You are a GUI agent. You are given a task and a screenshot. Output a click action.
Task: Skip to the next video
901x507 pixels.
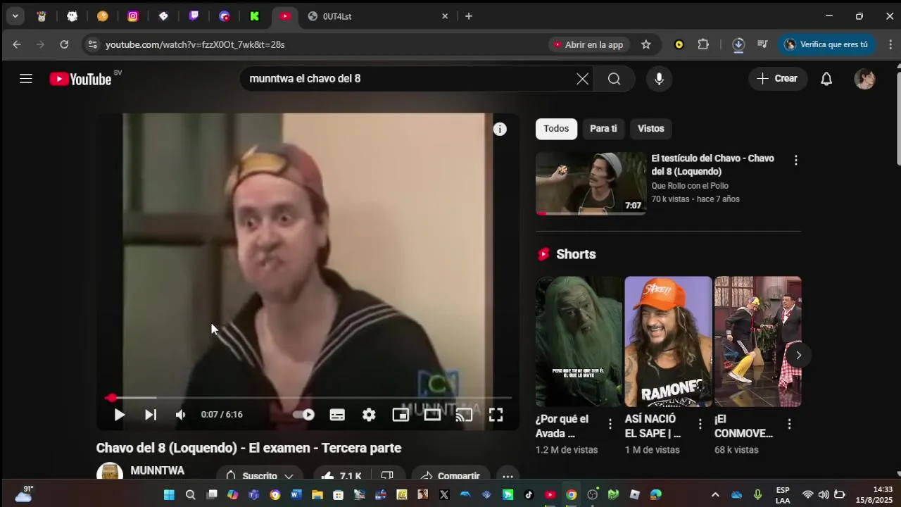pyautogui.click(x=150, y=415)
